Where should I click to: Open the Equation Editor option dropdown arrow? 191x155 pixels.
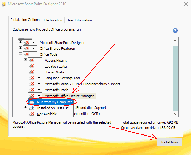[x=39, y=66]
